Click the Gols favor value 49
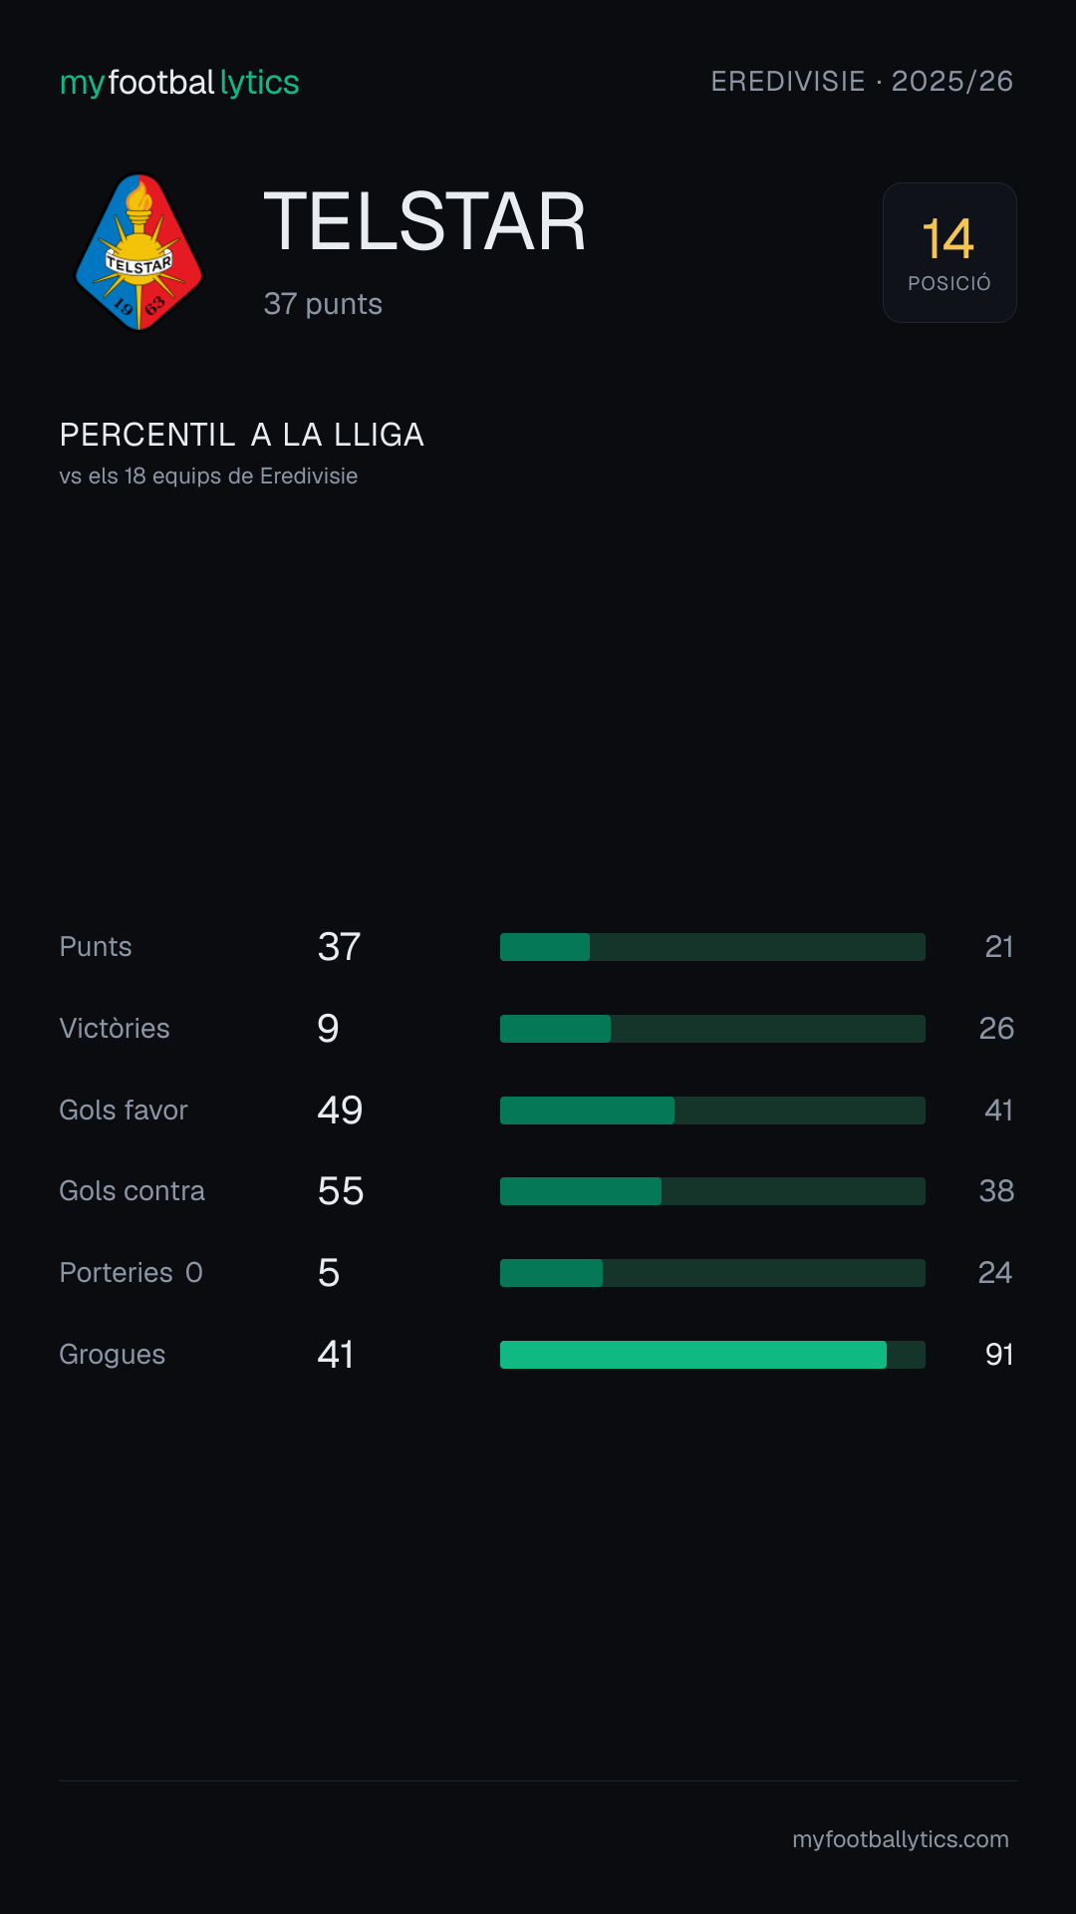Image resolution: width=1076 pixels, height=1914 pixels. coord(340,1110)
